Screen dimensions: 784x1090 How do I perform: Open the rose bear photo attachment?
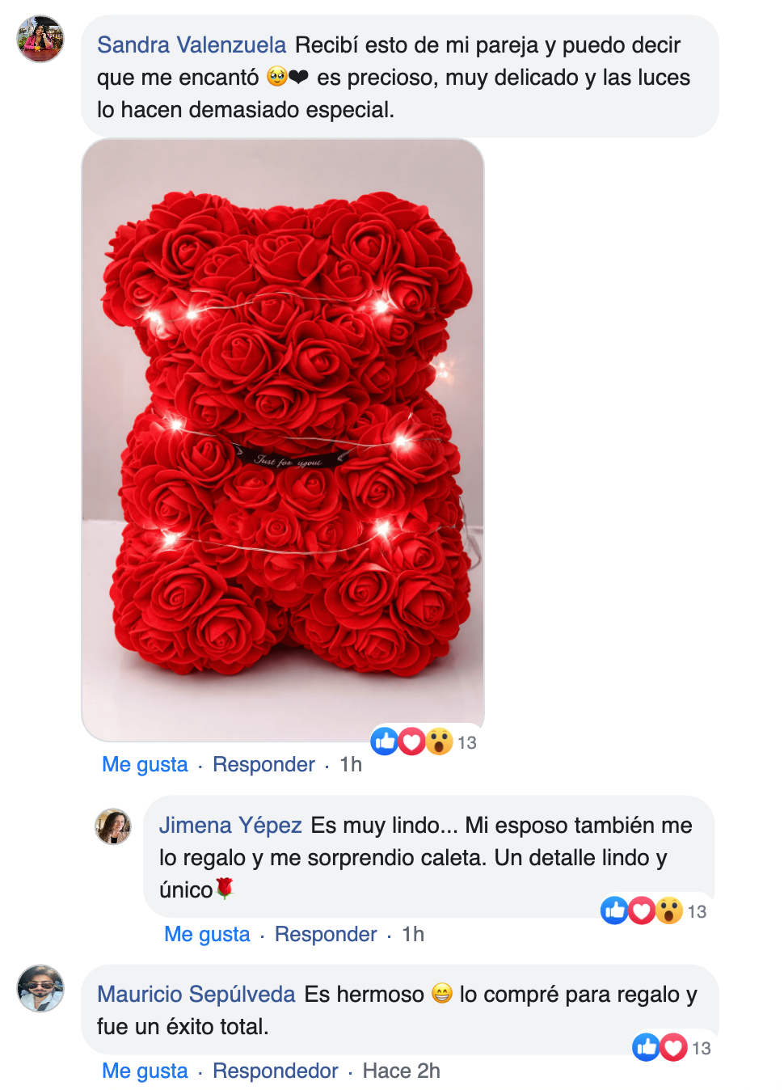click(x=283, y=440)
